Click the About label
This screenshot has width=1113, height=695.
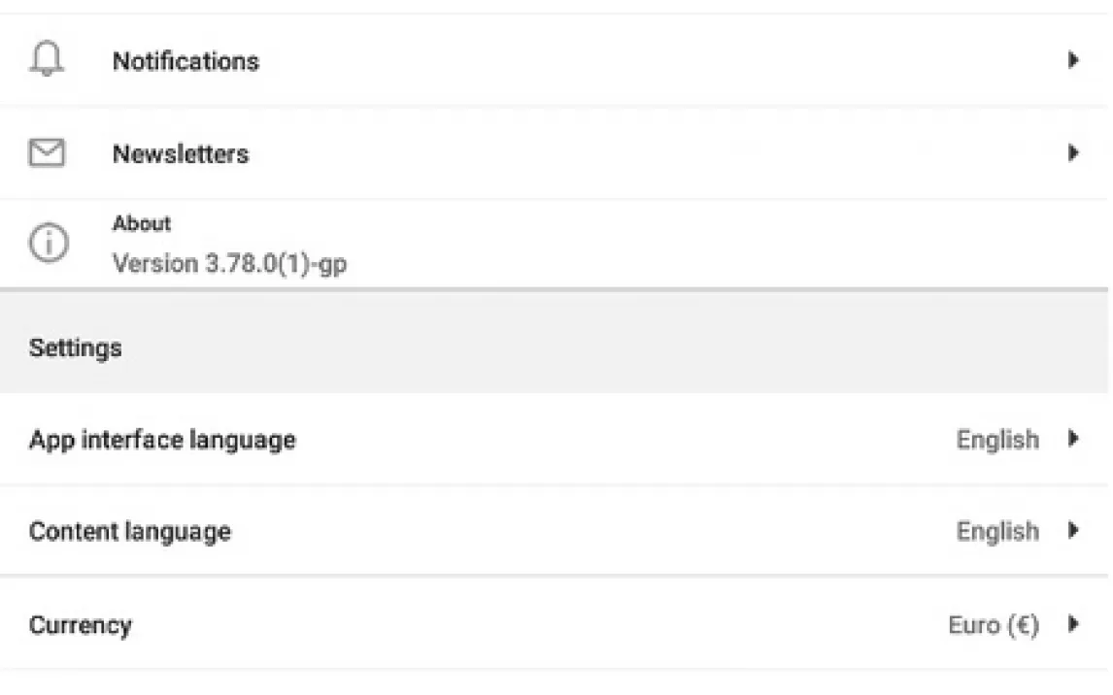pyautogui.click(x=142, y=223)
